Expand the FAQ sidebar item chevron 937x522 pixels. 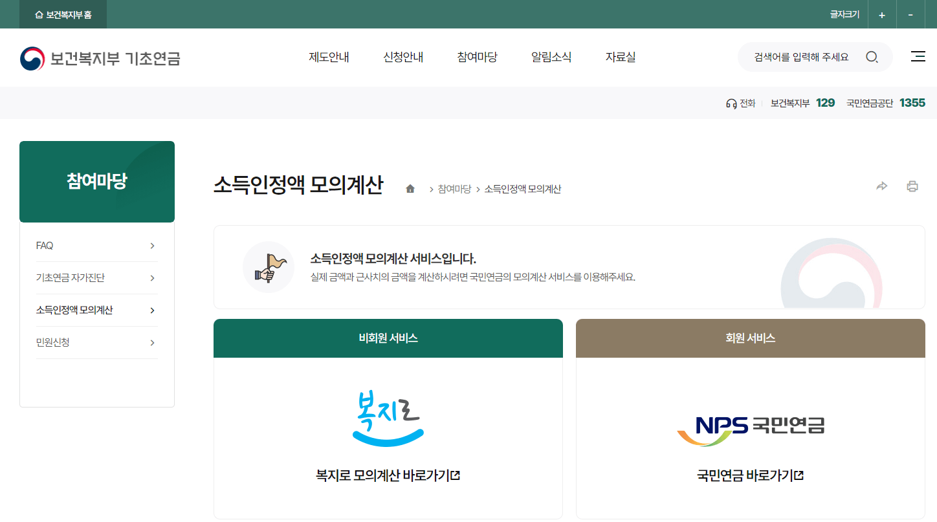click(x=152, y=245)
